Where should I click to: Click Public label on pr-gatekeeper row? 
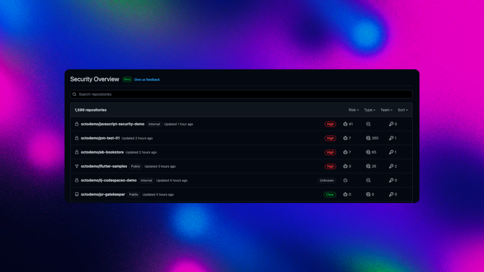point(134,195)
